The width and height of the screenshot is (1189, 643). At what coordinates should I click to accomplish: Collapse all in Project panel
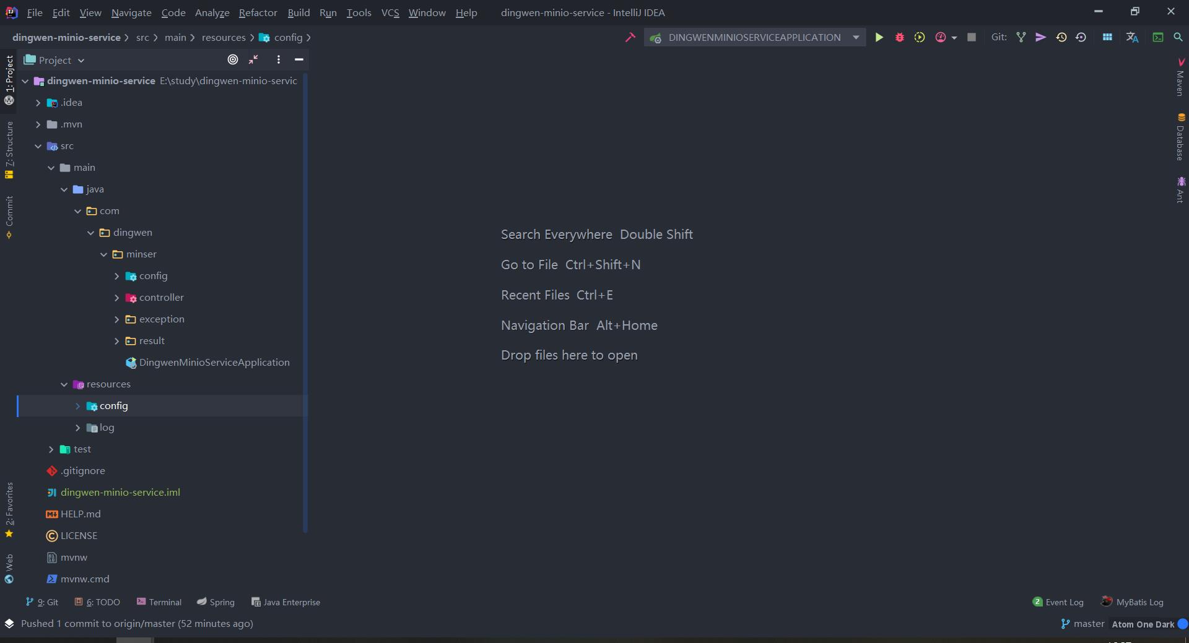pos(253,59)
